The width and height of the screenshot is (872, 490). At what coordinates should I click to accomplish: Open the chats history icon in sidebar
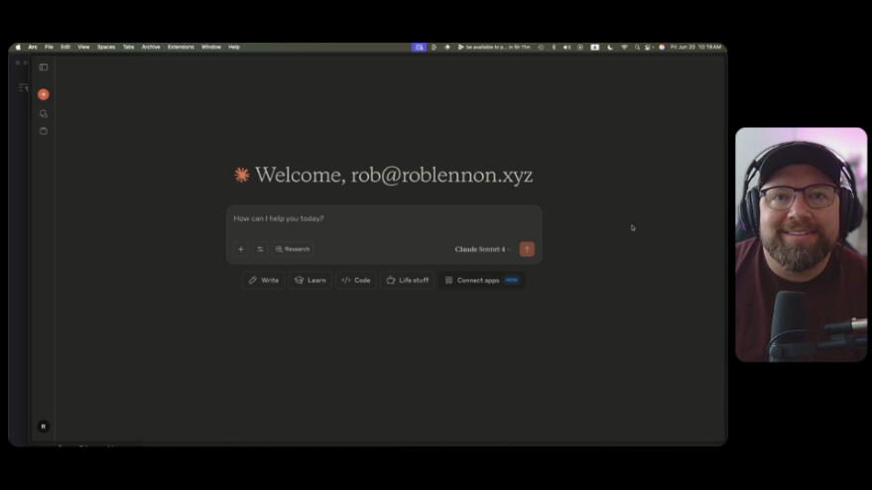click(x=43, y=113)
